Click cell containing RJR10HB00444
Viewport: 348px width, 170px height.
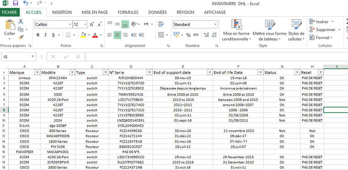[130, 78]
